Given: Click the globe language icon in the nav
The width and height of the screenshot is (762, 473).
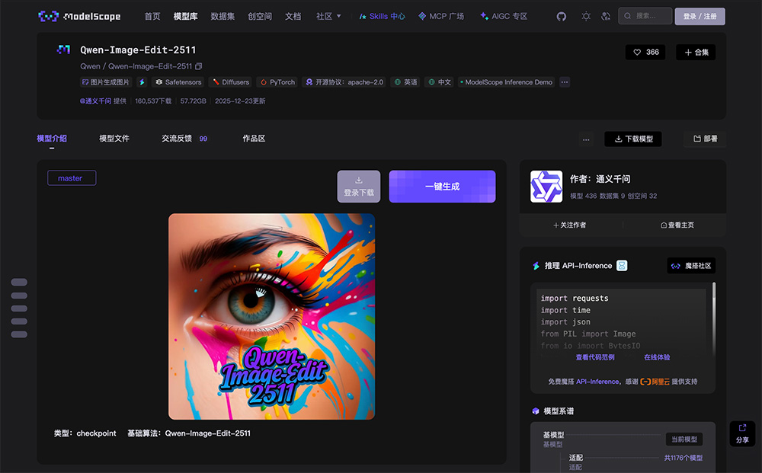Looking at the screenshot, I should click(607, 15).
